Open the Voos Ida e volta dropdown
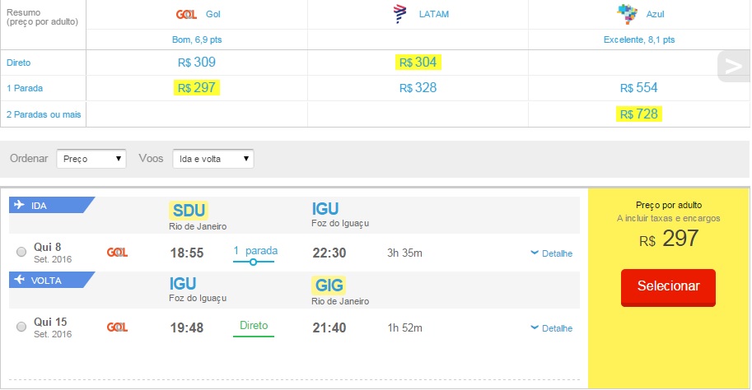This screenshot has height=390, width=752. 213,159
